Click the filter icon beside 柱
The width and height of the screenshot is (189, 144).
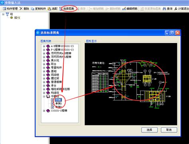(8, 14)
